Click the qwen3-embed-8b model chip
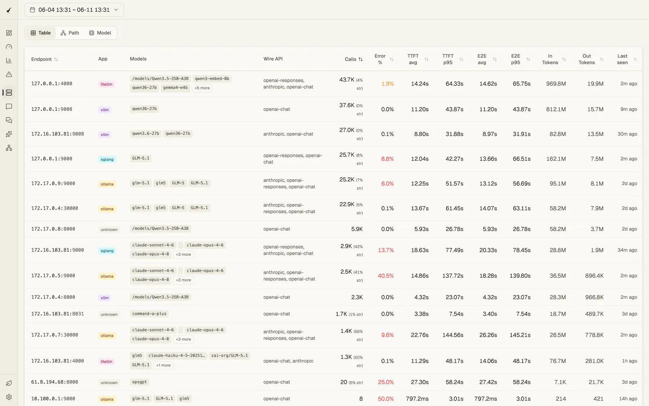 click(x=212, y=79)
